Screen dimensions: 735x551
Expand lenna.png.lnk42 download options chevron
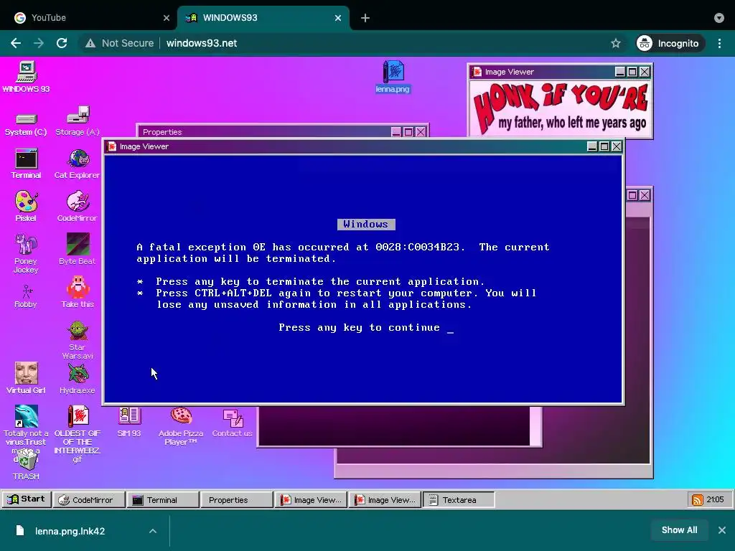[x=153, y=531]
